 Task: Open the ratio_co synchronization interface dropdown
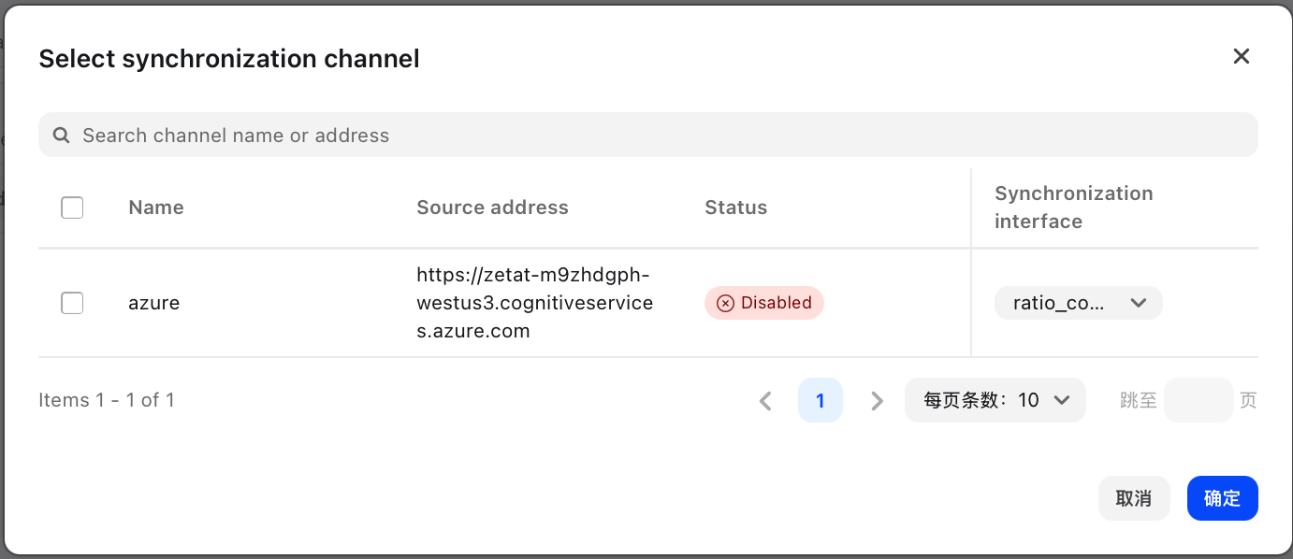[1078, 303]
